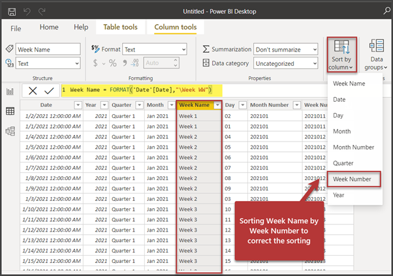Apply percentage format icon
The image size is (393, 276).
point(112,63)
